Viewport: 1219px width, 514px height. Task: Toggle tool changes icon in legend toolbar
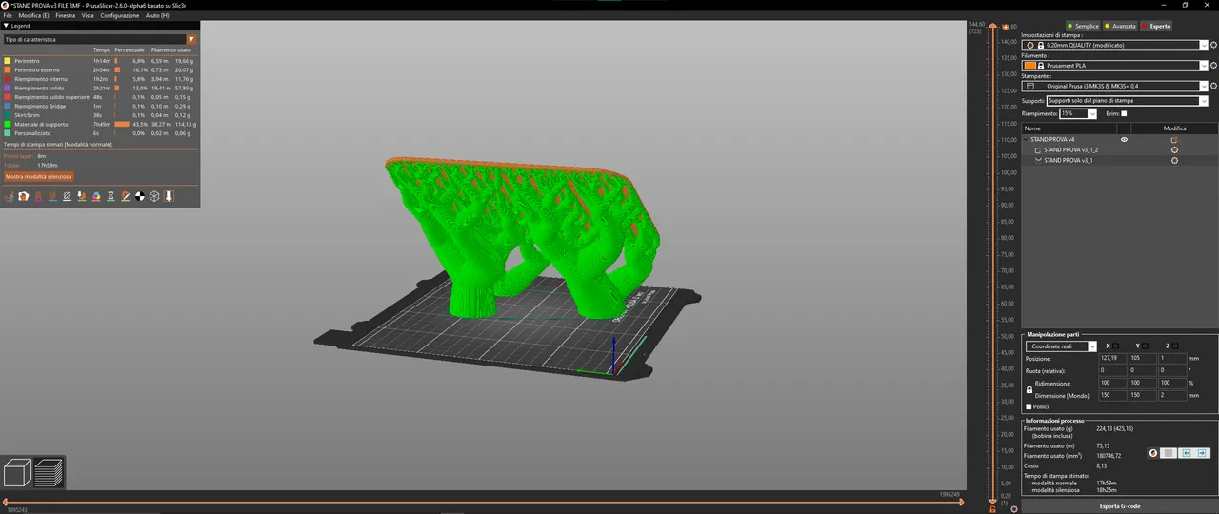click(82, 196)
